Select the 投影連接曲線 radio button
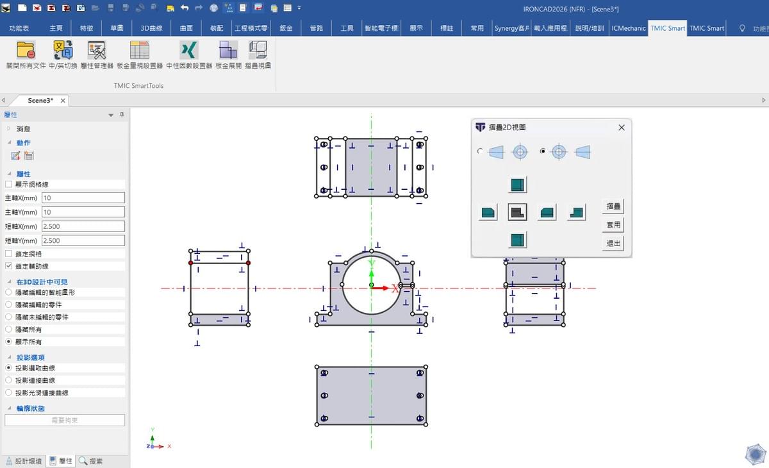The width and height of the screenshot is (769, 468). 9,380
